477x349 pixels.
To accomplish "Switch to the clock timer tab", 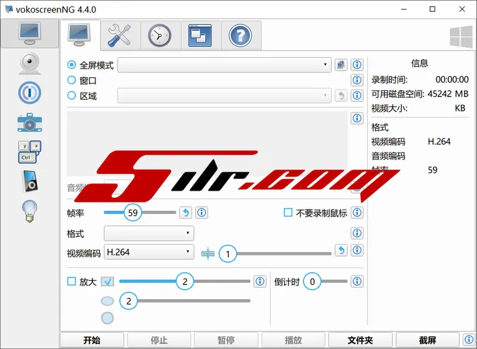I will click(x=160, y=35).
